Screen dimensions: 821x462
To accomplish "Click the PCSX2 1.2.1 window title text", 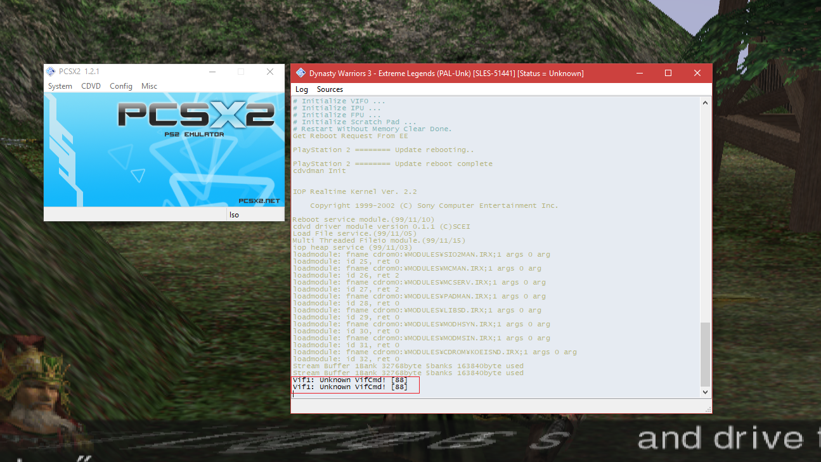I will tap(79, 72).
